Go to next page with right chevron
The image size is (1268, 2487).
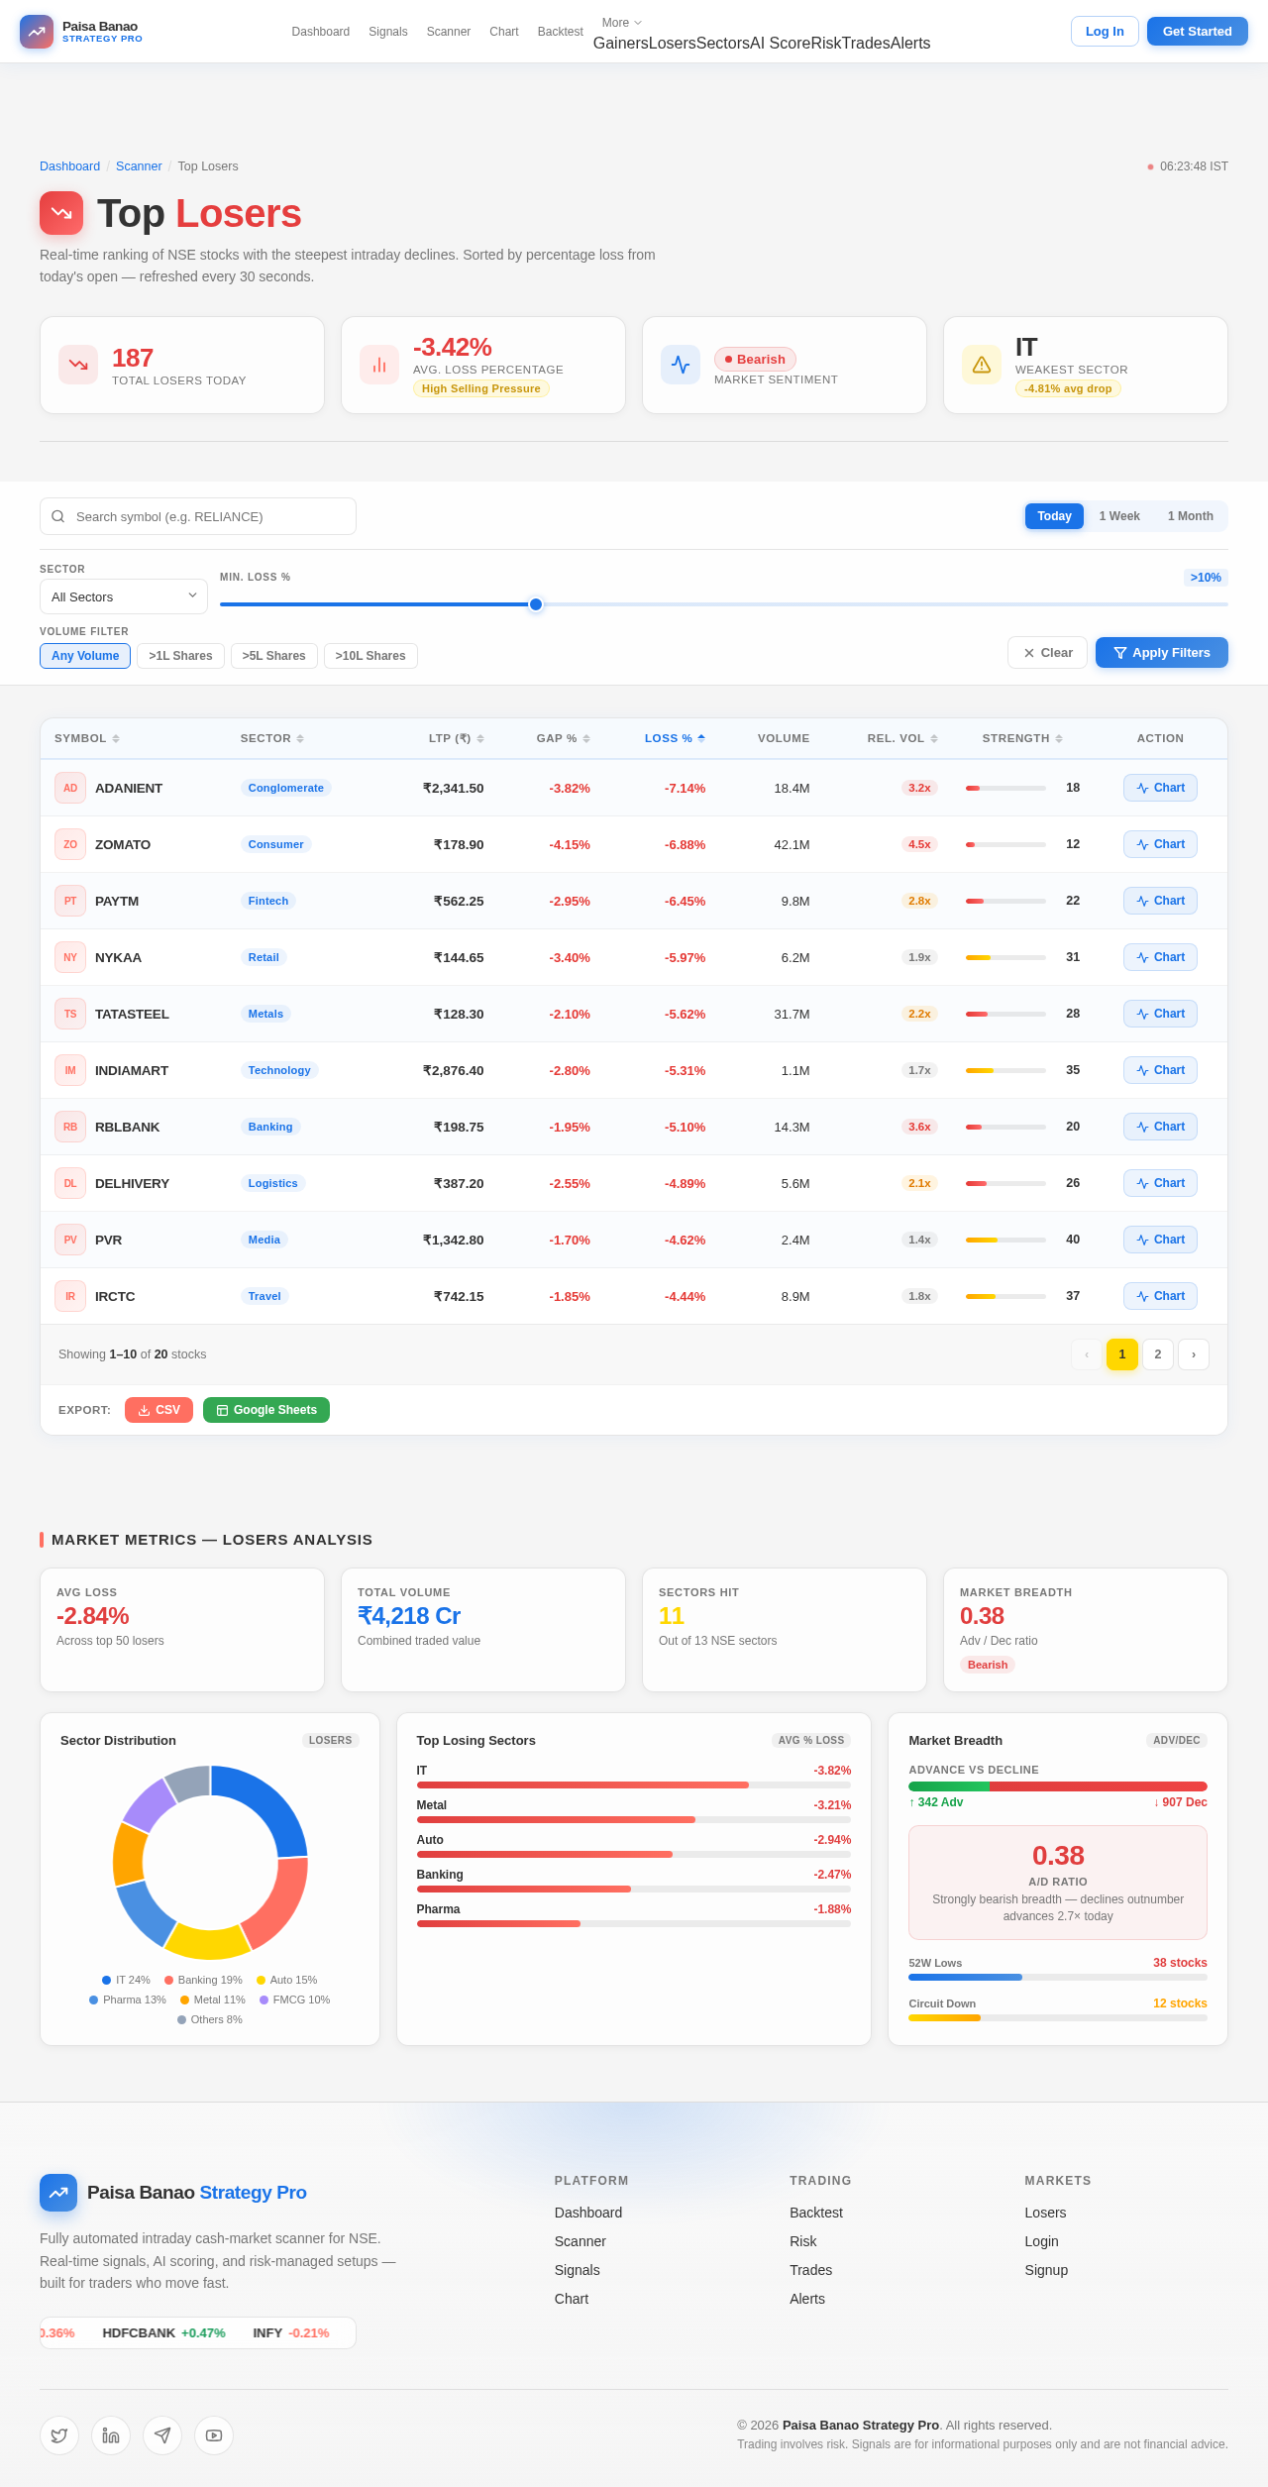pyautogui.click(x=1194, y=1354)
